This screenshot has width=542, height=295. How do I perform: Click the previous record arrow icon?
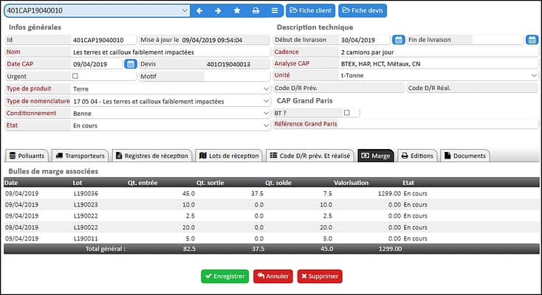pos(199,11)
